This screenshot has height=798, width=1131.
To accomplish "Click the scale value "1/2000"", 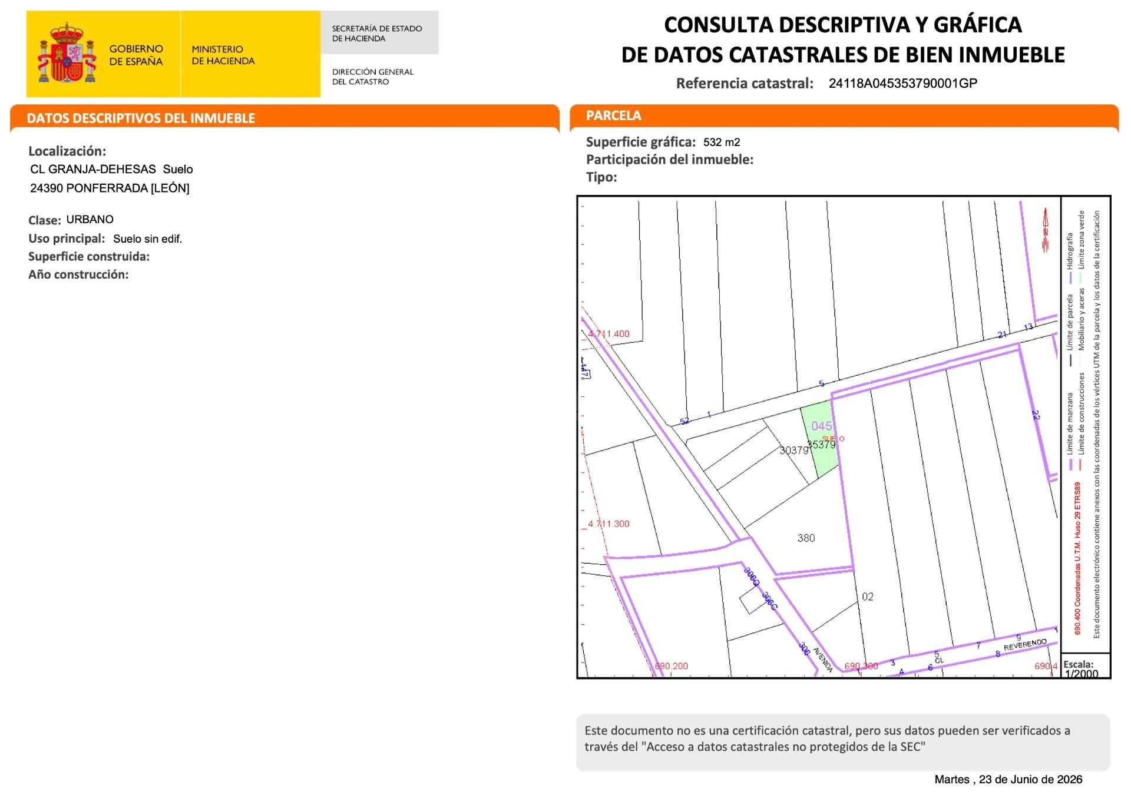I will [x=1082, y=674].
